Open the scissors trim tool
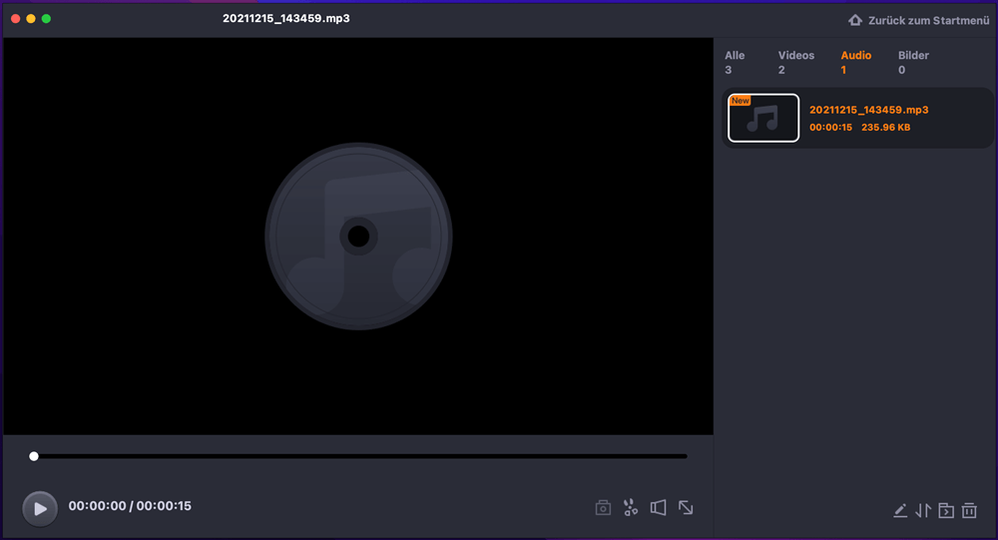 pos(630,507)
